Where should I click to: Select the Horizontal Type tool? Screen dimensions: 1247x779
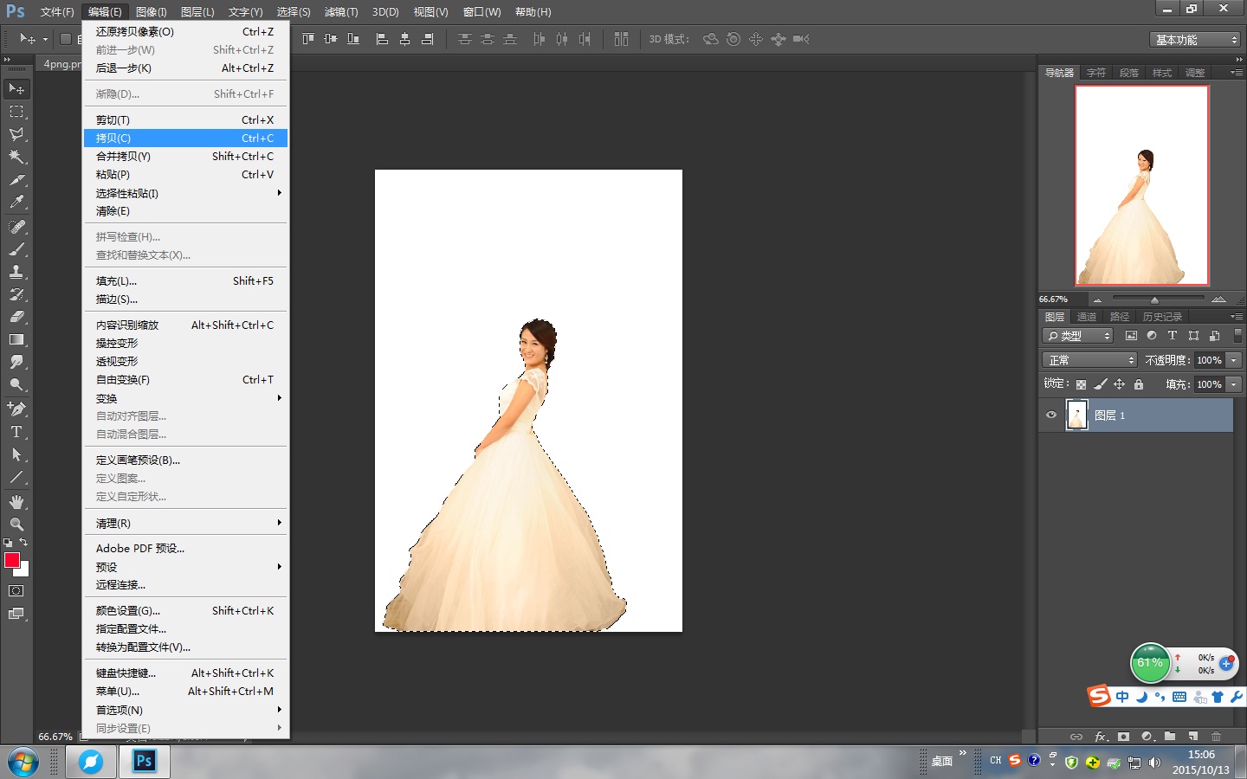pyautogui.click(x=16, y=431)
